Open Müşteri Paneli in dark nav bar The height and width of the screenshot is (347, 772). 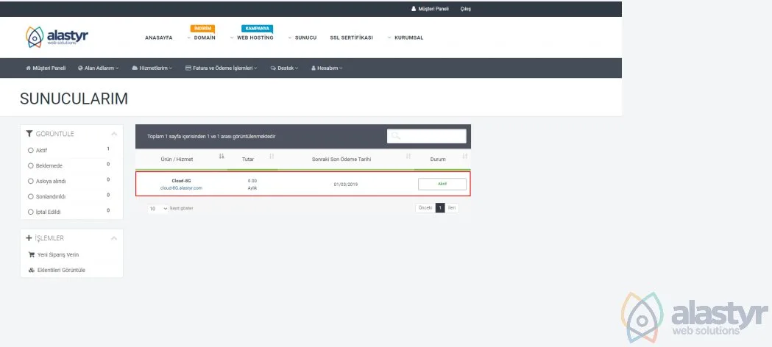(46, 68)
